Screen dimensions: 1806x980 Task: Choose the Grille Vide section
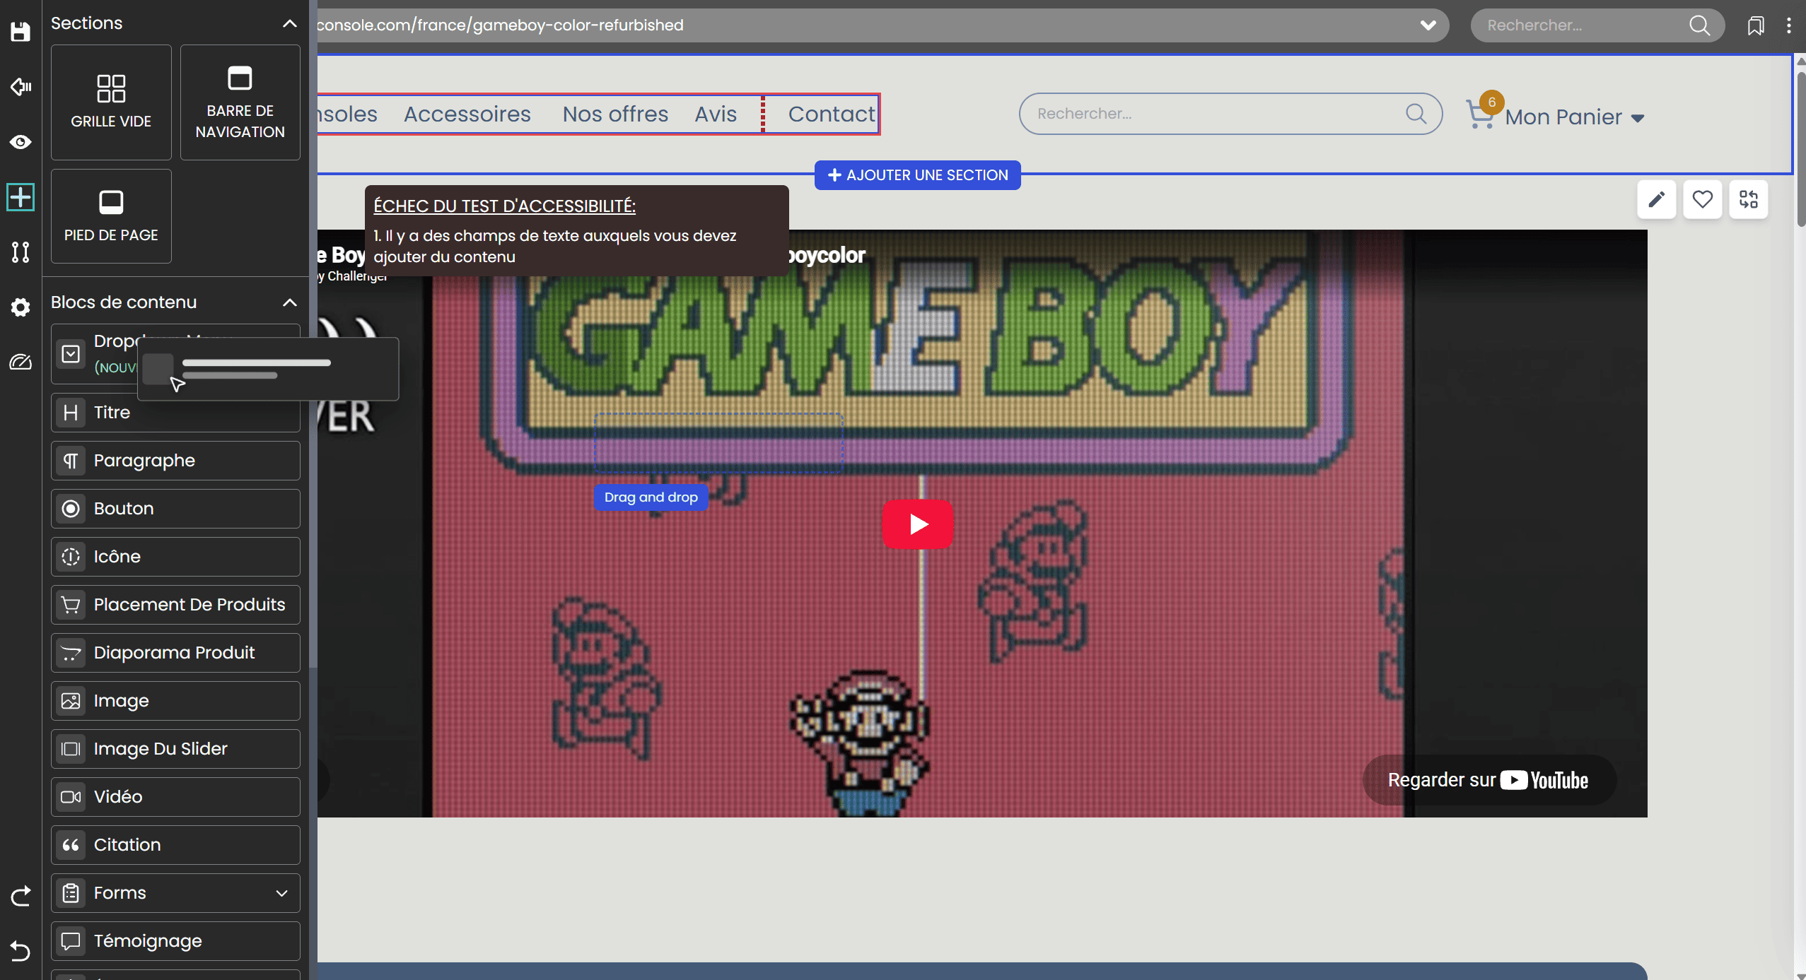111,102
